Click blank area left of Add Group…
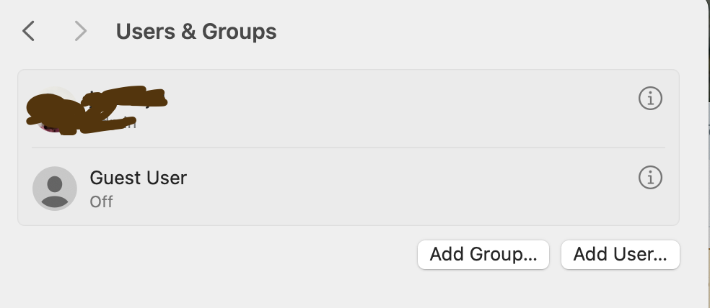710x308 pixels. click(216, 255)
